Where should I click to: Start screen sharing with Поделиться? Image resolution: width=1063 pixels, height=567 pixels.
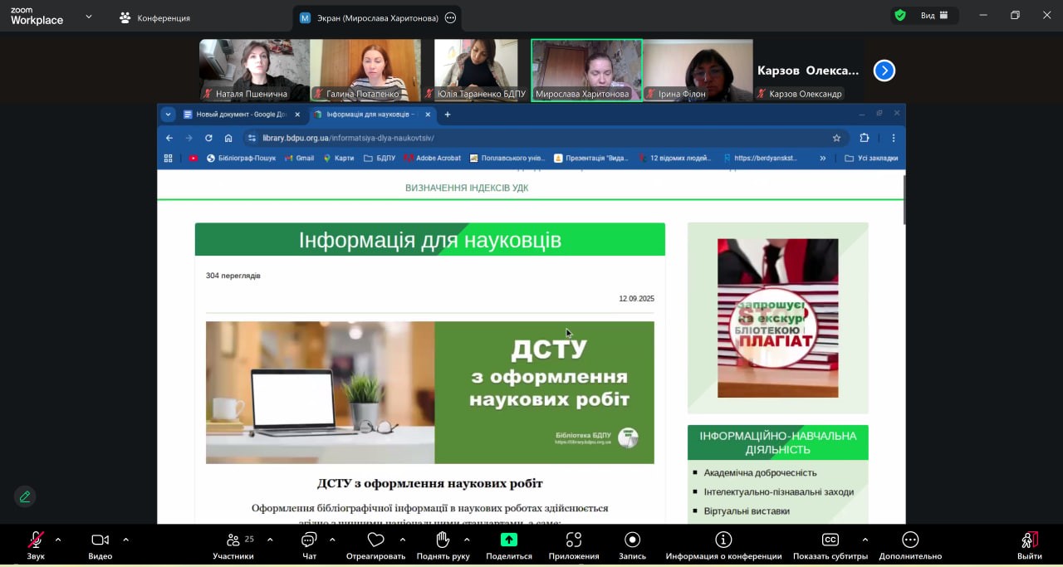tap(508, 544)
